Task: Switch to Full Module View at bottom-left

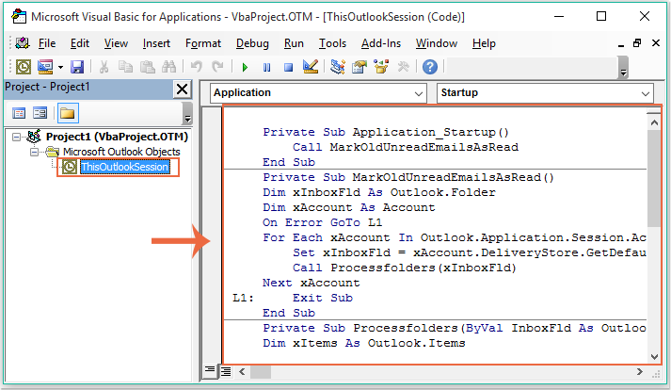Action: [x=226, y=371]
